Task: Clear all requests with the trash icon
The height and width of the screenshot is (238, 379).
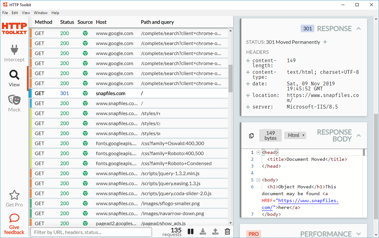Action: [227, 231]
